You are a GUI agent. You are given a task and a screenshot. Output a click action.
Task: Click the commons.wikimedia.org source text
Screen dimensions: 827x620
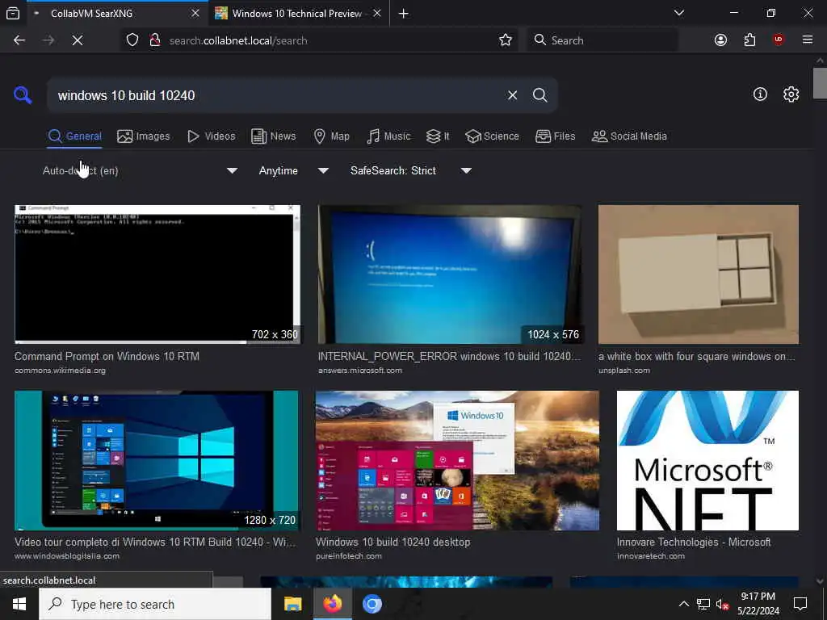coord(60,371)
